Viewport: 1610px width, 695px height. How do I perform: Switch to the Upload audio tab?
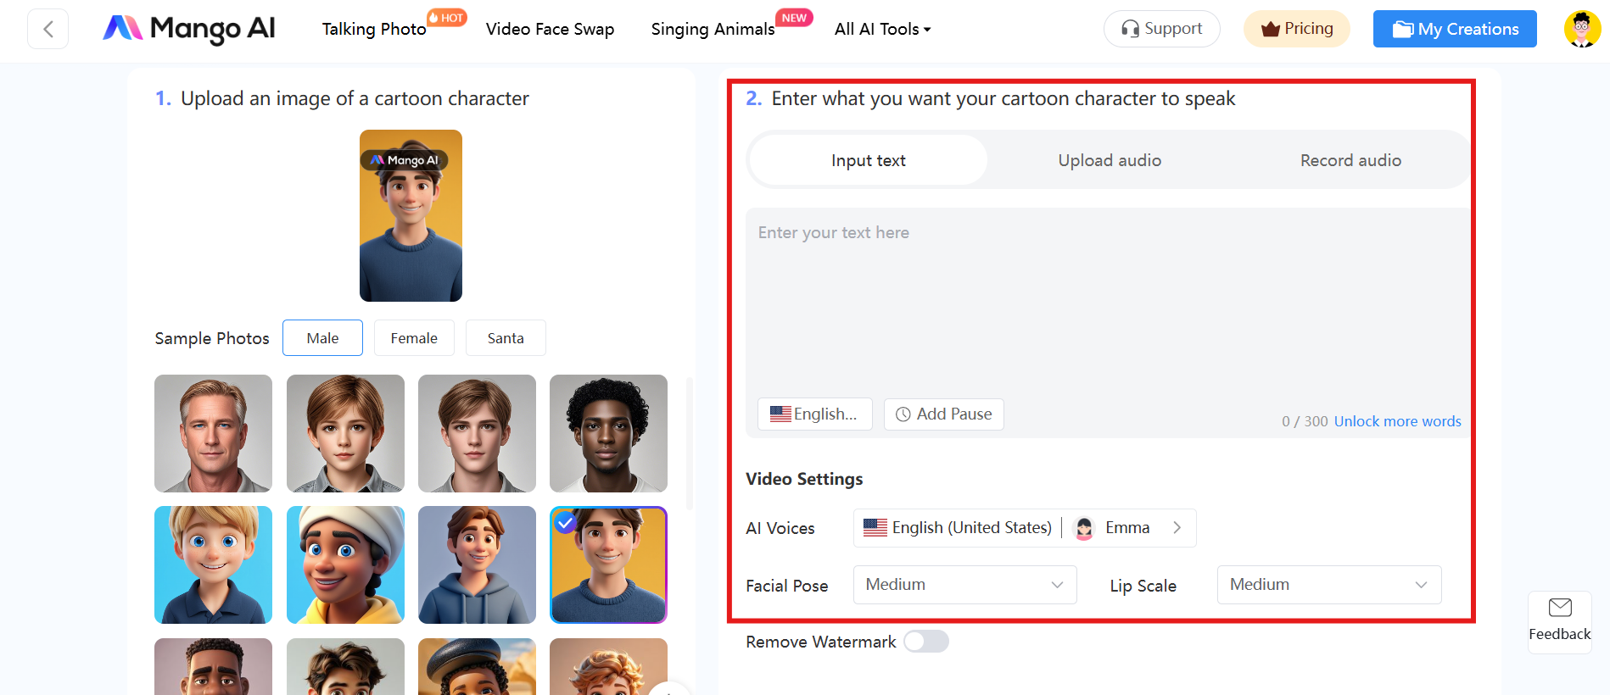tap(1110, 160)
